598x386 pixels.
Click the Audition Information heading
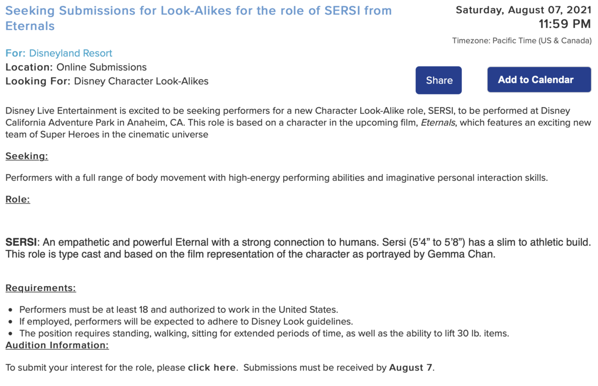tap(57, 345)
